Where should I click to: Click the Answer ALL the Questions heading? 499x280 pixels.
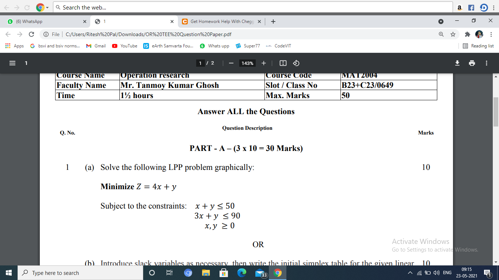pyautogui.click(x=246, y=112)
